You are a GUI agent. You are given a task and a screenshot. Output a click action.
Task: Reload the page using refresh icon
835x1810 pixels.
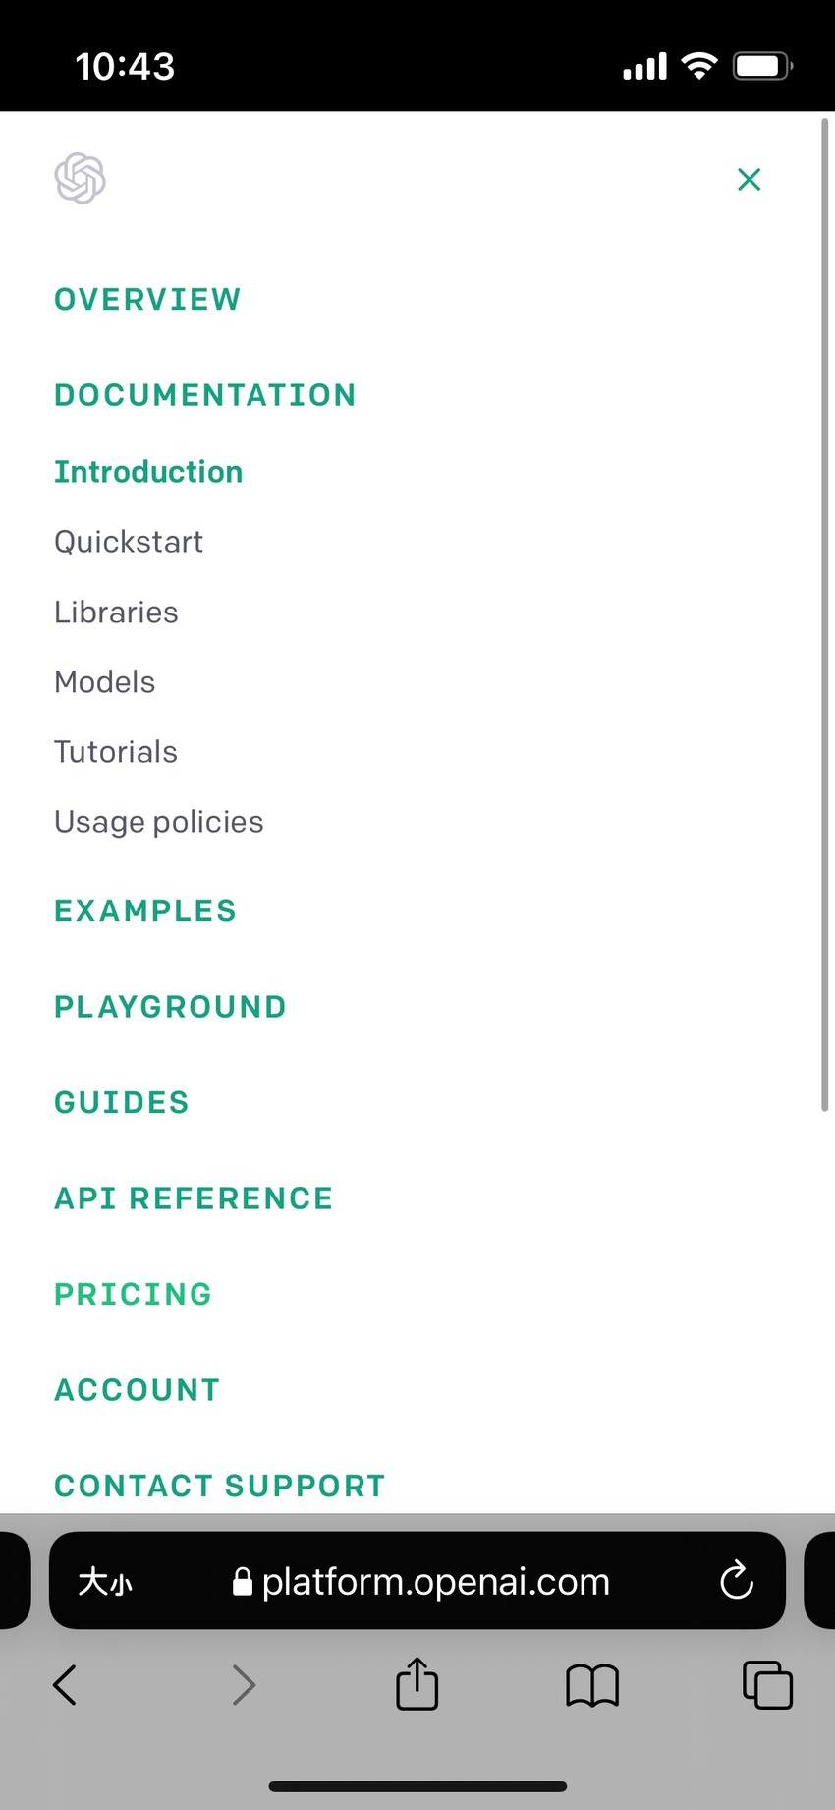(x=737, y=1581)
